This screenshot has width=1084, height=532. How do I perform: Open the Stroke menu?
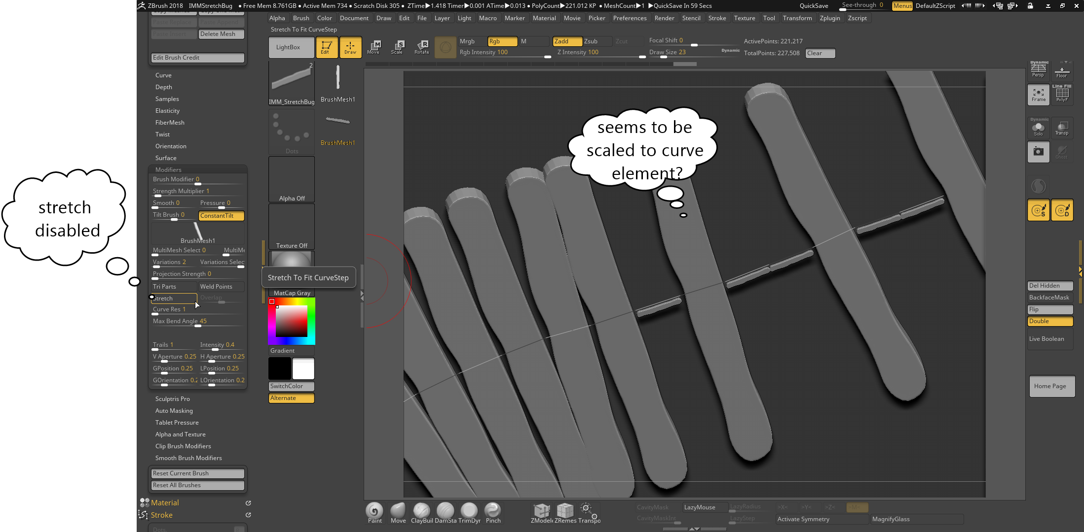(717, 18)
